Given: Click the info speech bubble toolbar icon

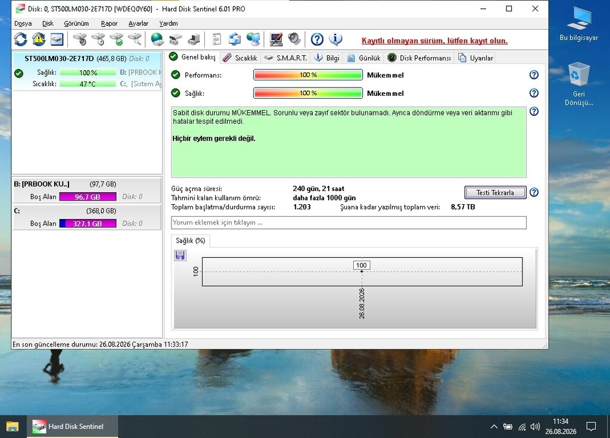Looking at the screenshot, I should (x=335, y=39).
